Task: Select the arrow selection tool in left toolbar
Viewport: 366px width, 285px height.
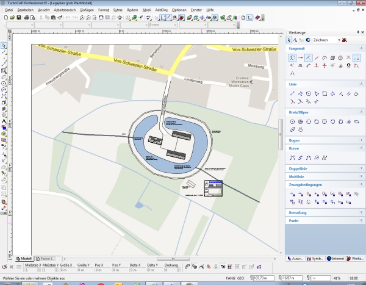Action: pos(4,45)
